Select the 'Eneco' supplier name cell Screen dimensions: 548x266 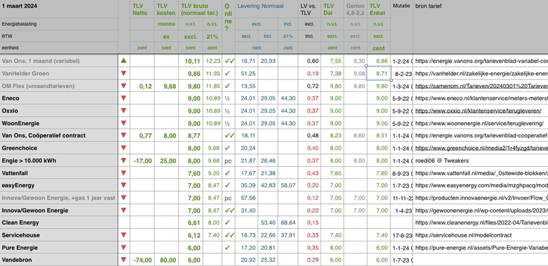click(59, 98)
